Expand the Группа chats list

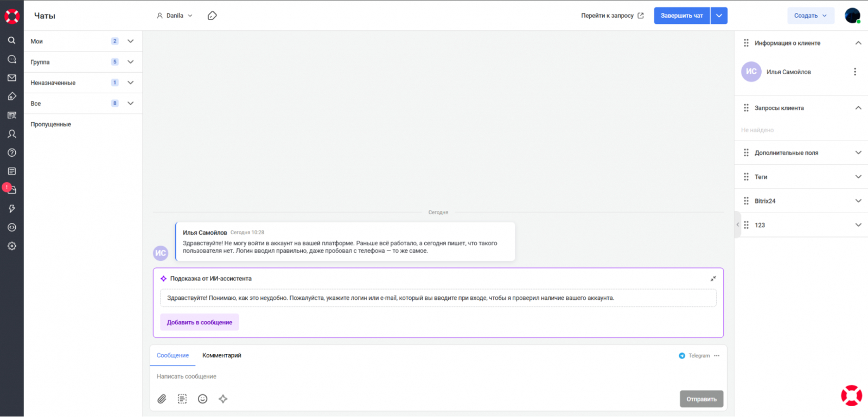pos(131,62)
